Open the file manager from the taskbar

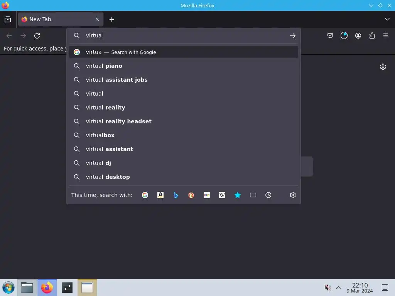27,288
